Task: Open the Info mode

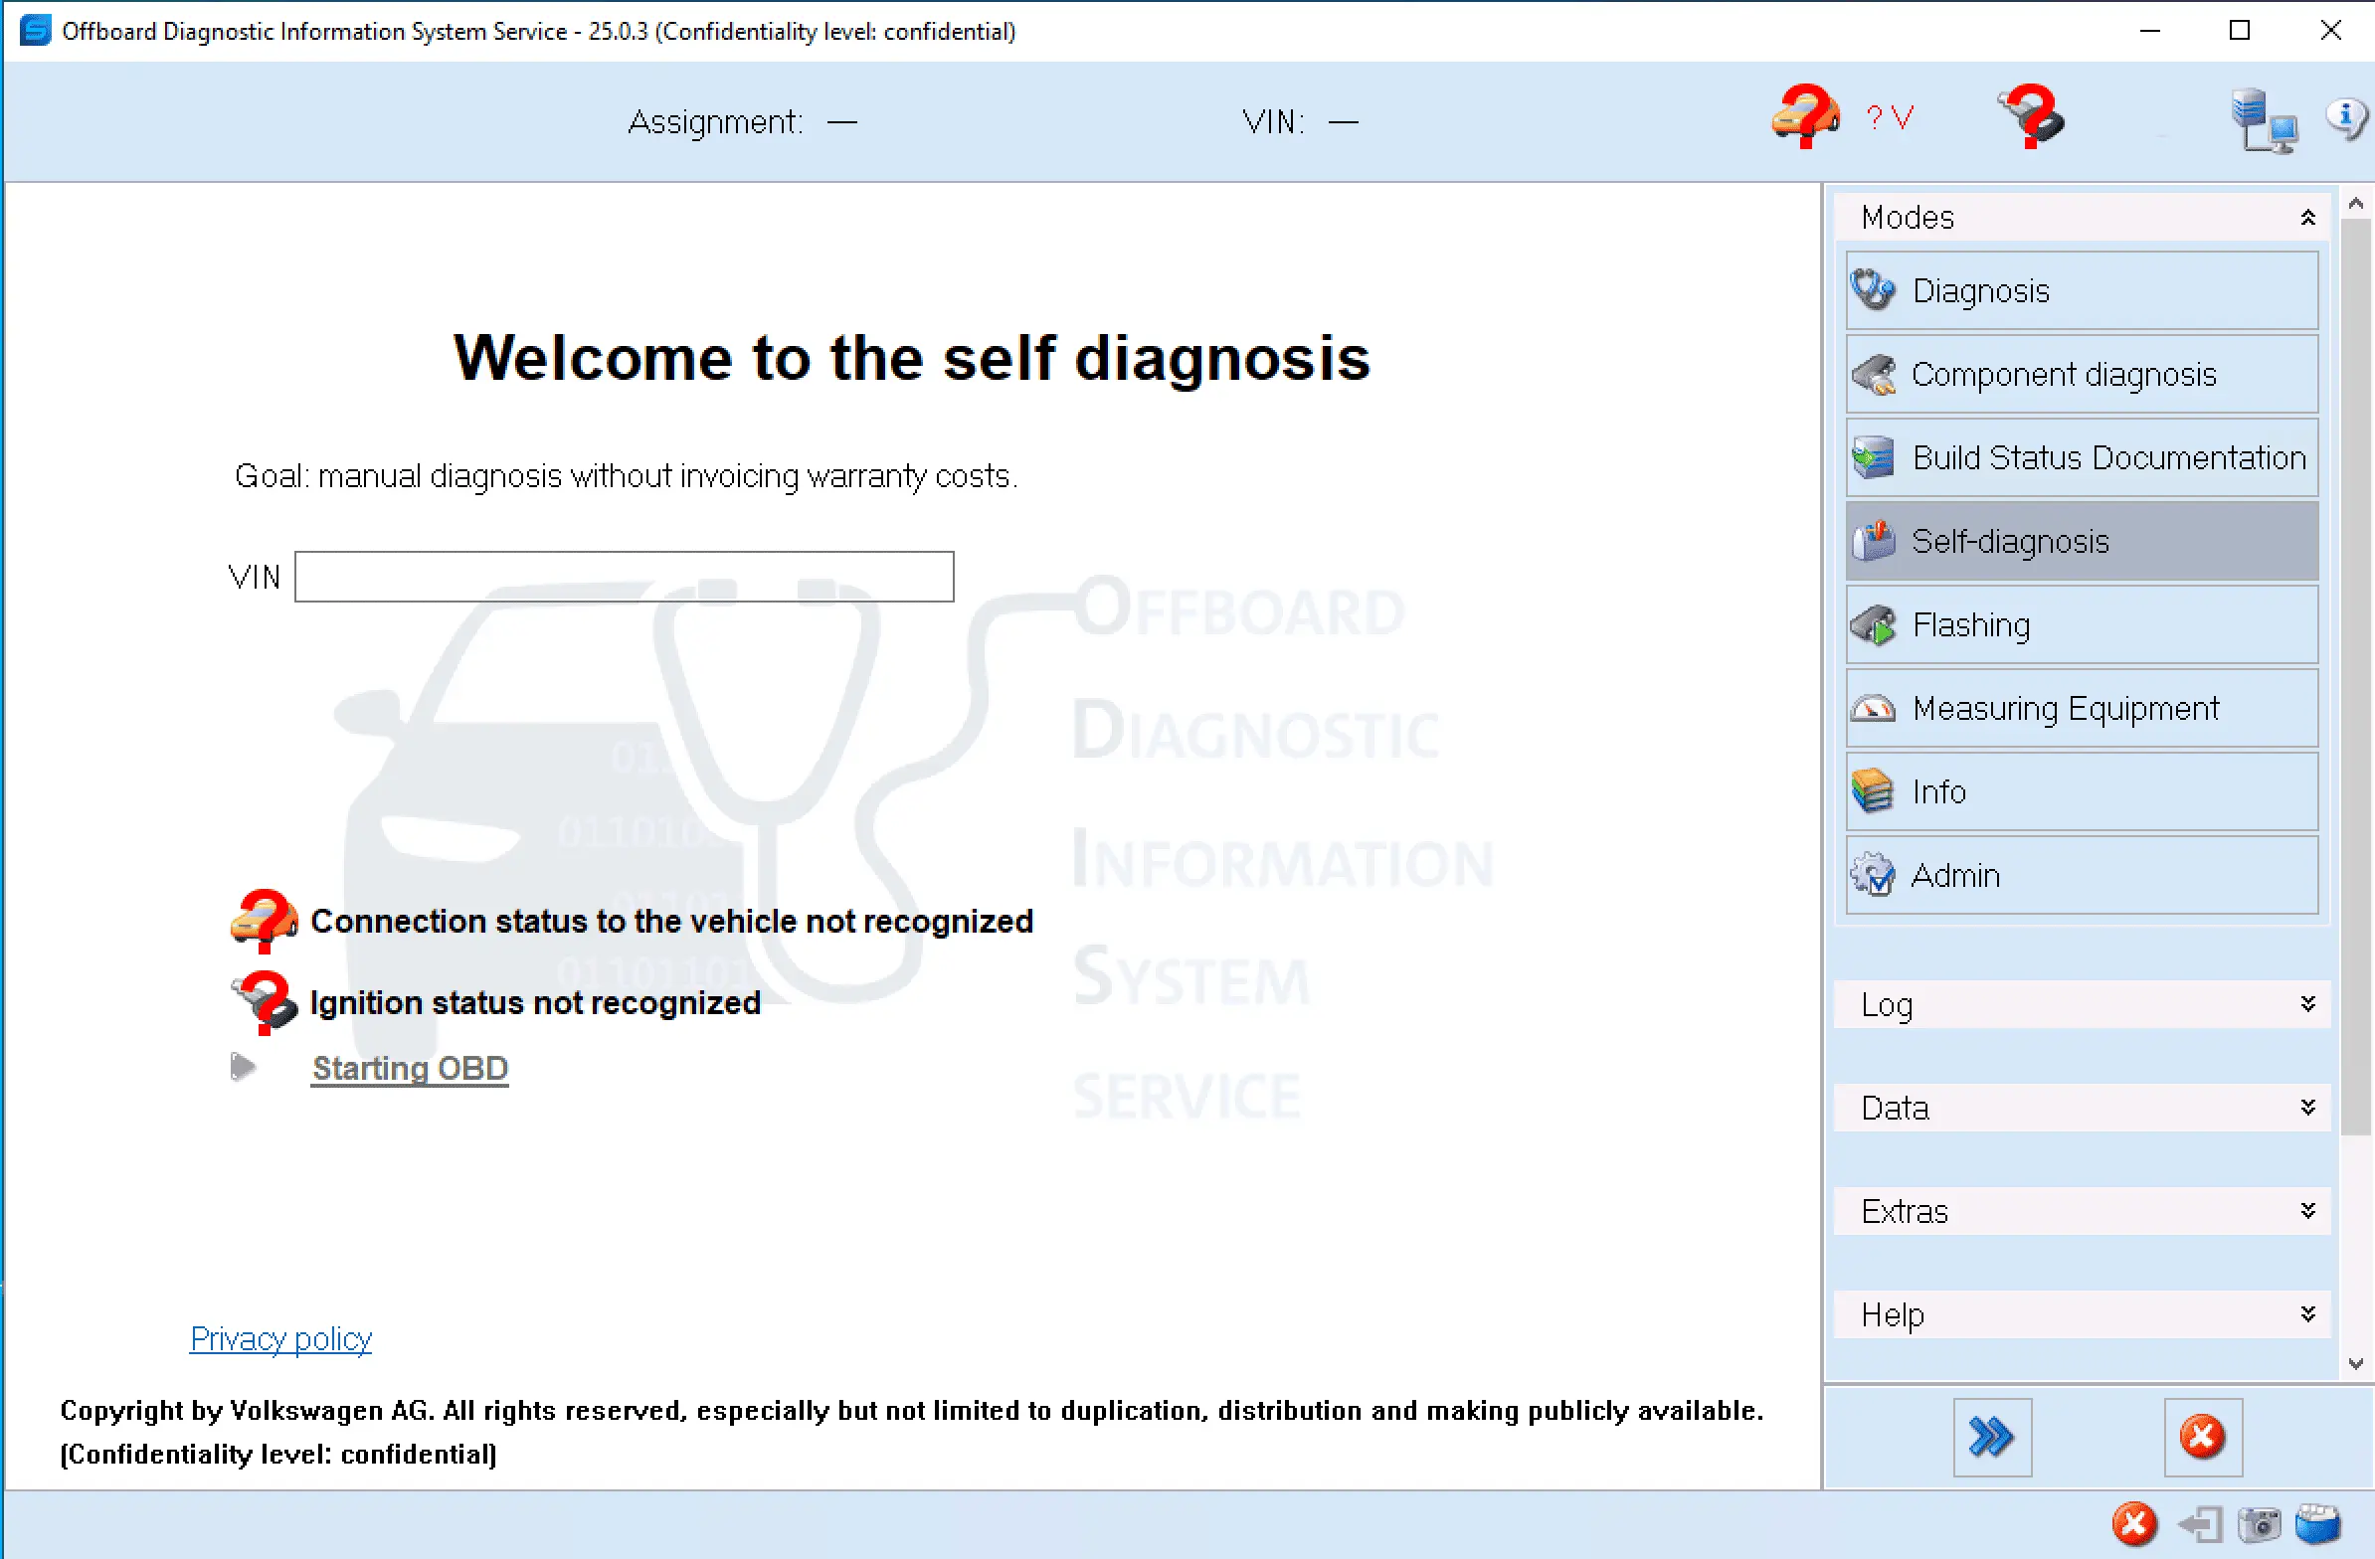Action: (x=2082, y=792)
